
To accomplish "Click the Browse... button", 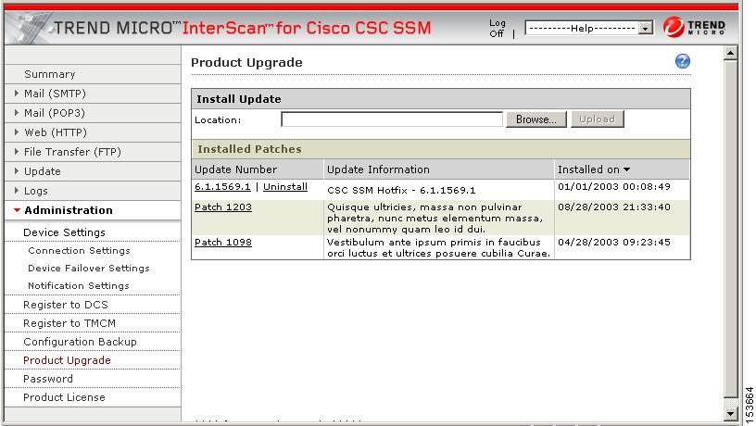I will click(x=536, y=119).
